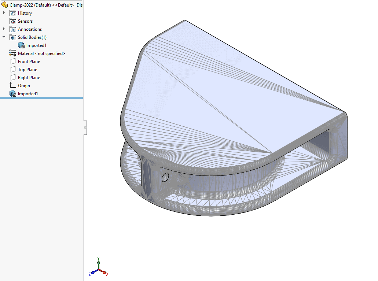This screenshot has height=281, width=378.
Task: Select Right Plane in the FeatureManager tree
Action: (x=29, y=77)
